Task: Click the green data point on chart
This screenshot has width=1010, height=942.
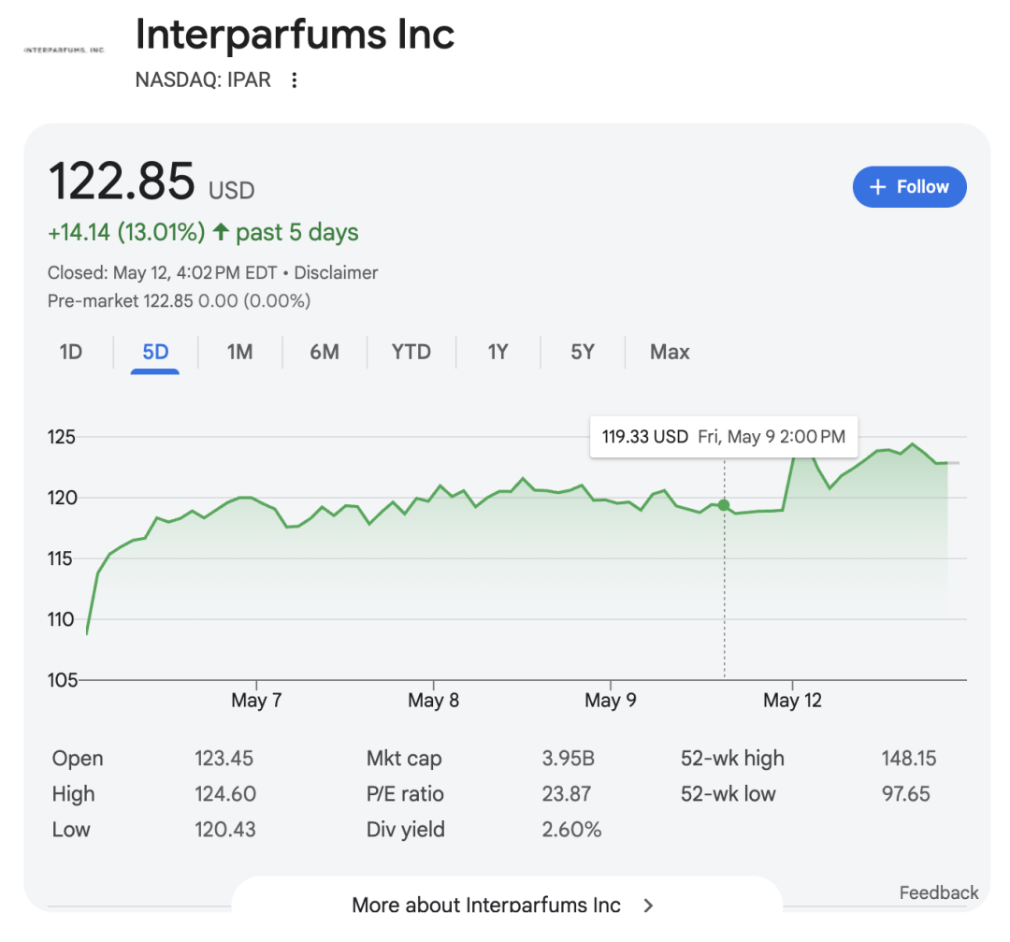Action: point(724,505)
